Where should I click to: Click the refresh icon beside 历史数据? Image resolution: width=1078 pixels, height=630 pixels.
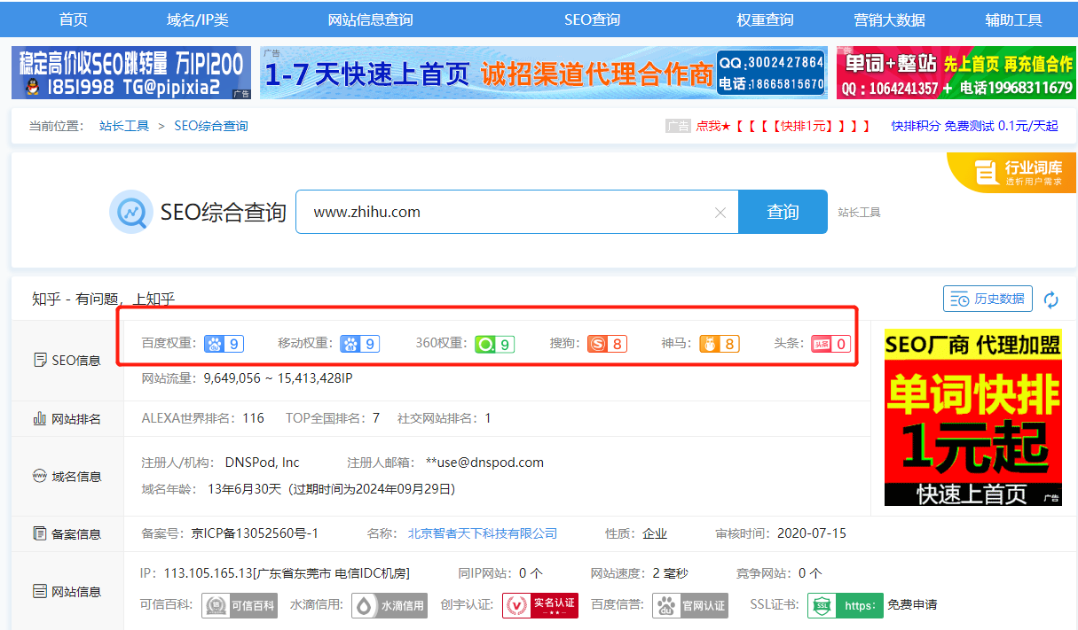coord(1051,299)
